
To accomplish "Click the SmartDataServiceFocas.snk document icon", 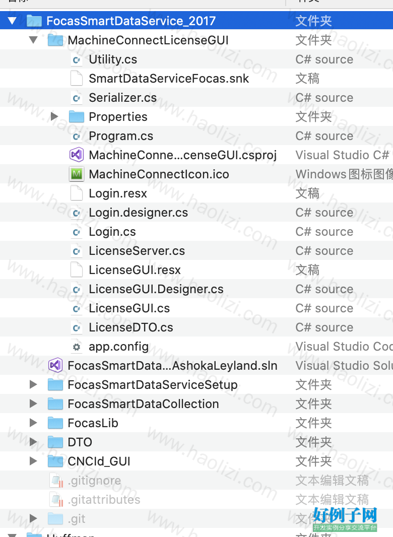I will point(77,79).
